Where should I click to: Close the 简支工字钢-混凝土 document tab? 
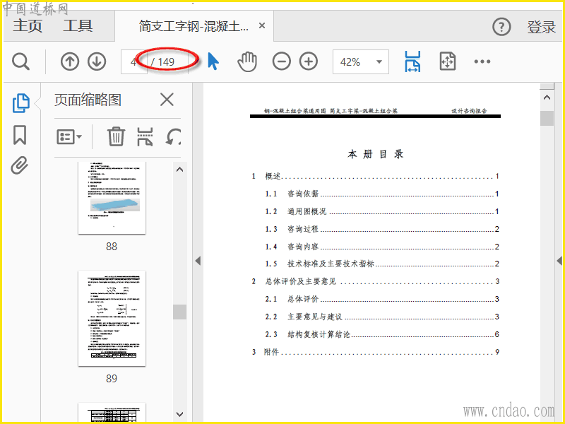262,25
